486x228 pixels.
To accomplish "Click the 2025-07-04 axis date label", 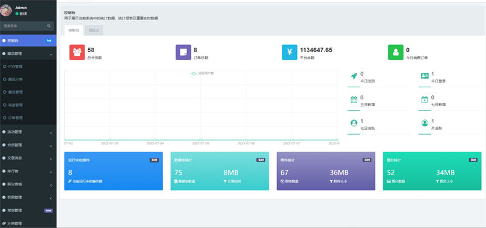I will 156,144.
